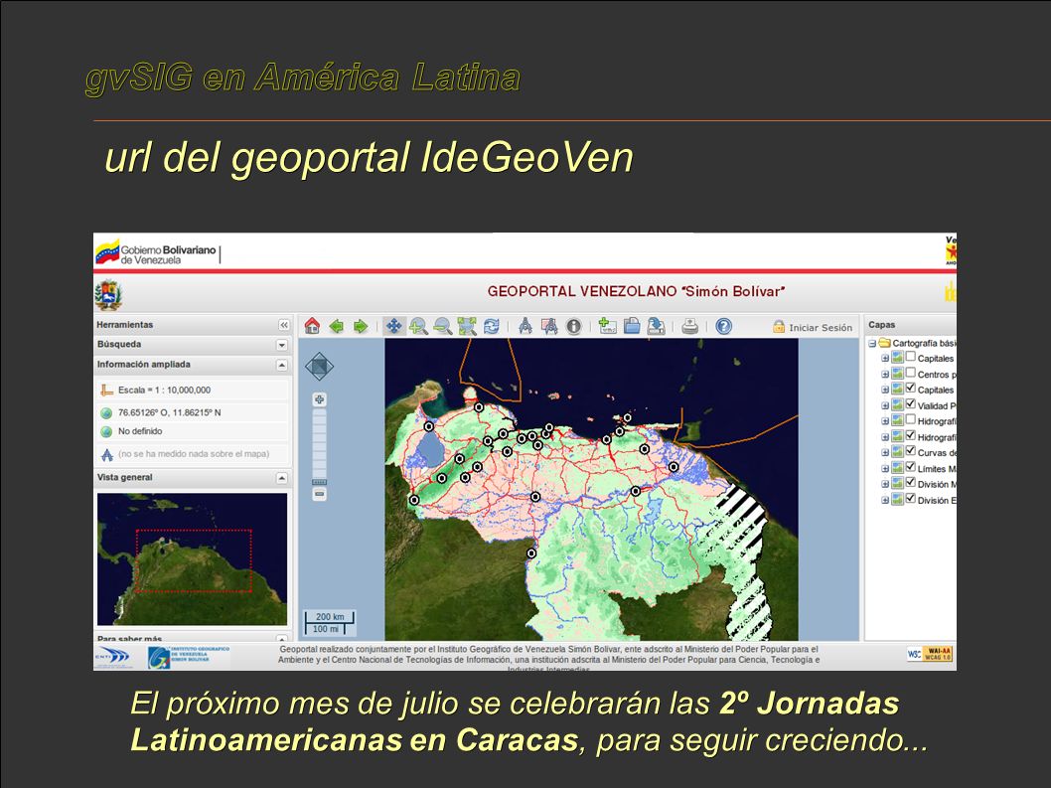Image resolution: width=1051 pixels, height=788 pixels.
Task: Click the Instituto Geográfico de Venezuela logo
Action: click(189, 657)
